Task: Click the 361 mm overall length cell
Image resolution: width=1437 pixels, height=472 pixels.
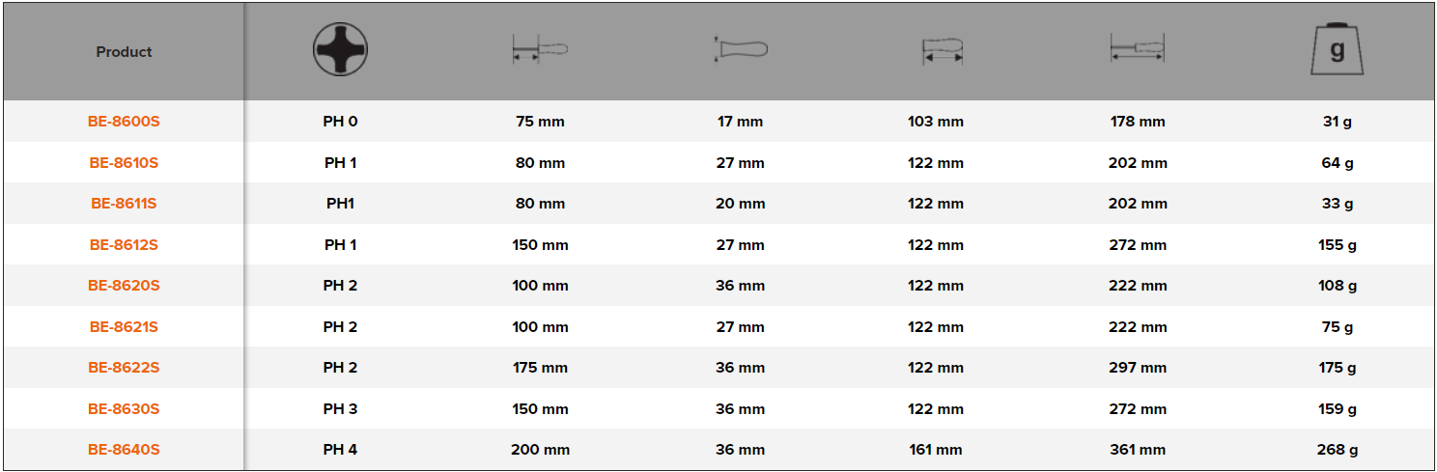Action: click(x=1138, y=450)
